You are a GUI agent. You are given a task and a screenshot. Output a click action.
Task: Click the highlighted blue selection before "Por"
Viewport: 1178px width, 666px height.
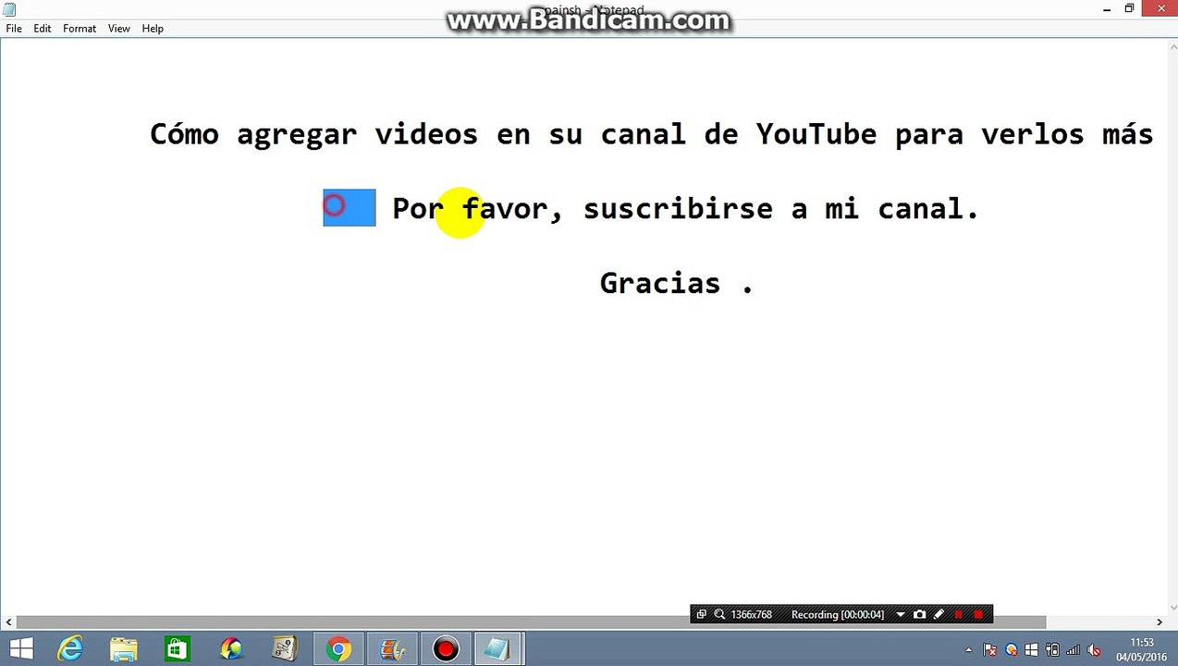[350, 207]
